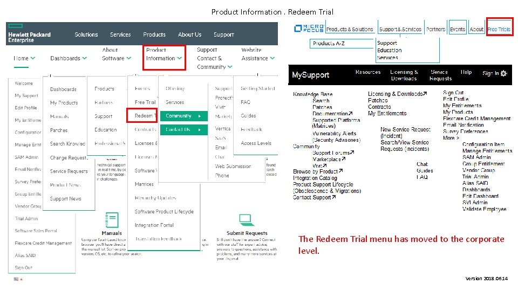Select Free Trials in Micro Focus menu

(499, 29)
